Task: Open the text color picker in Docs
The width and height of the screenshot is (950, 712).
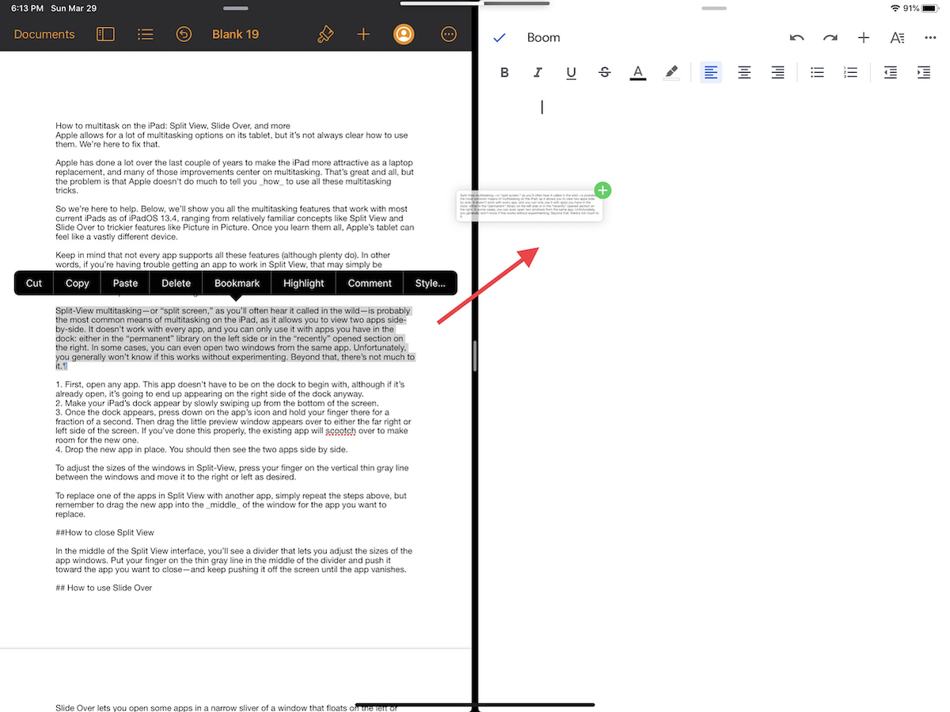Action: tap(637, 73)
